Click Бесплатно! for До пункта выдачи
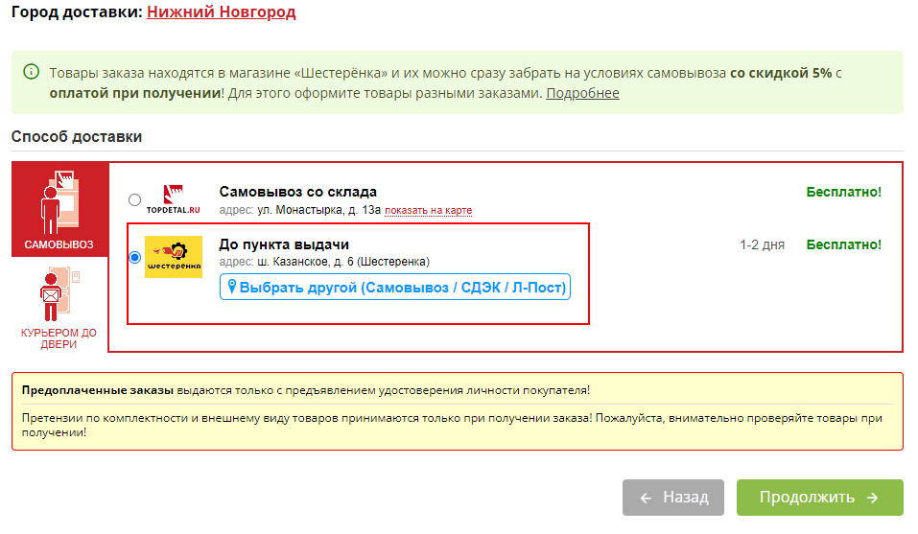This screenshot has width=918, height=534. coord(843,244)
